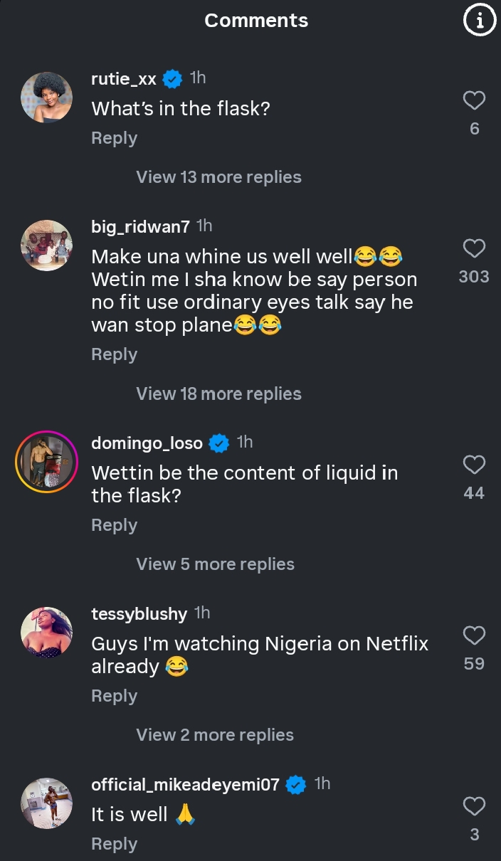Like domingo_loso's comment with heart
This screenshot has height=861, width=501.
(x=474, y=465)
